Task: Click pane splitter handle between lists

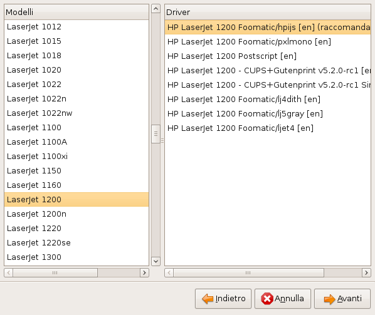Action: (162, 141)
